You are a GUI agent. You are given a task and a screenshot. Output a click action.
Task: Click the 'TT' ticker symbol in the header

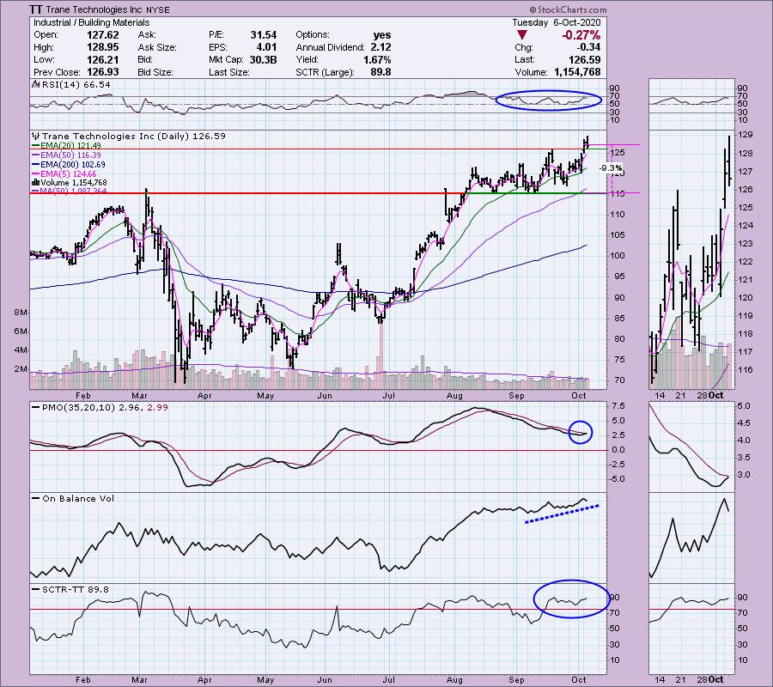point(35,9)
